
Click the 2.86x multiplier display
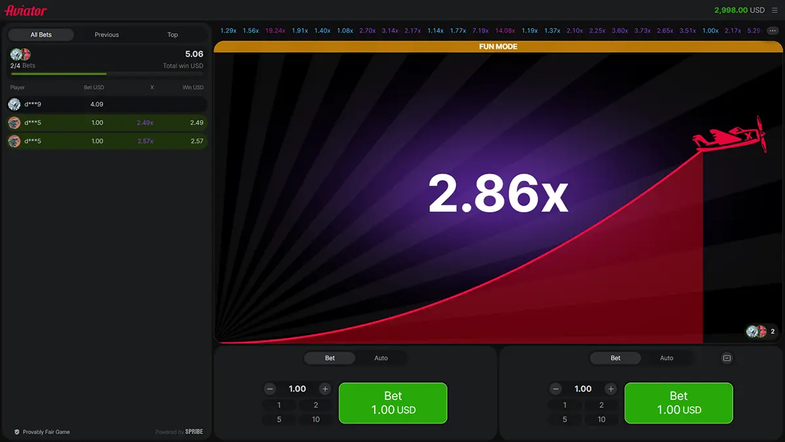point(498,194)
